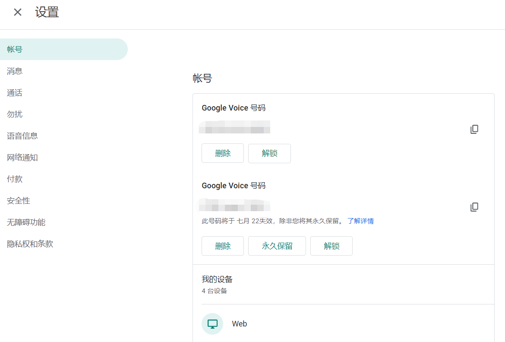Screen dimensions: 505x342
Task: Copy the second Google Voice number
Action: pyautogui.click(x=474, y=207)
